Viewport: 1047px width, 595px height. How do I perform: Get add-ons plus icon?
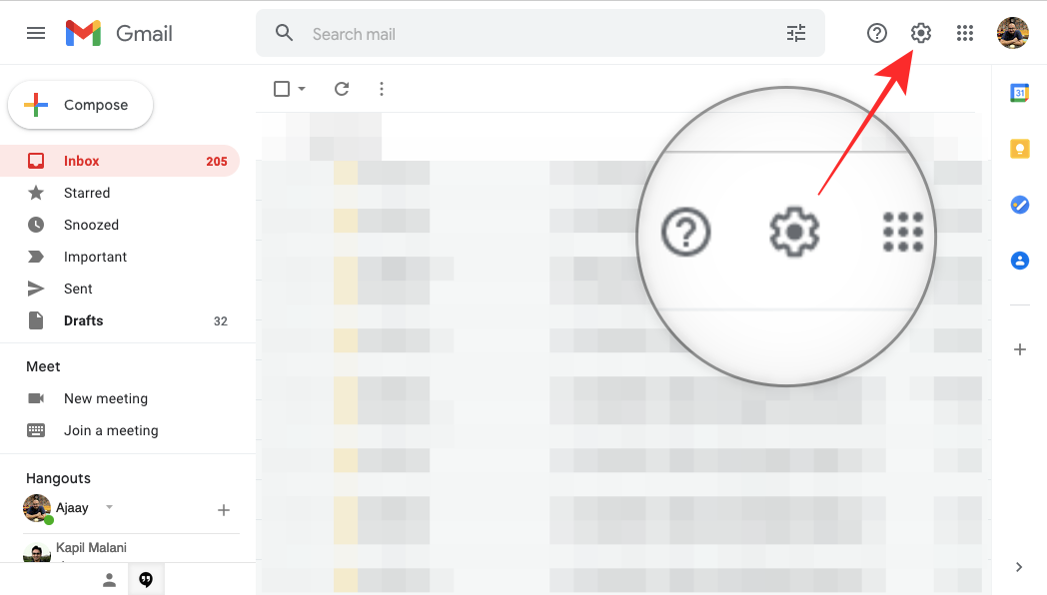pos(1020,349)
